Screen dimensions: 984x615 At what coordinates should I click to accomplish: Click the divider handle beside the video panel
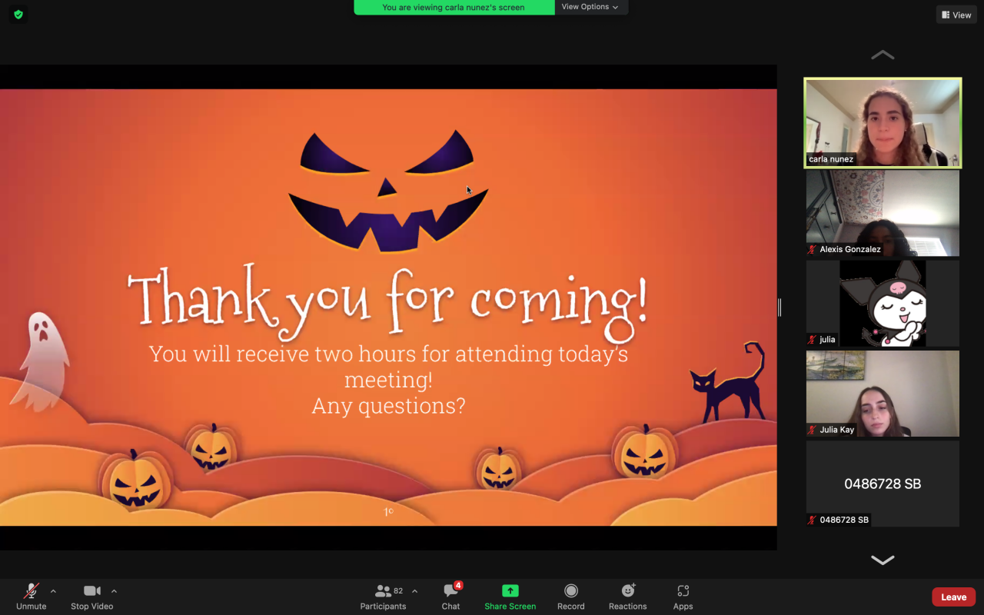780,307
